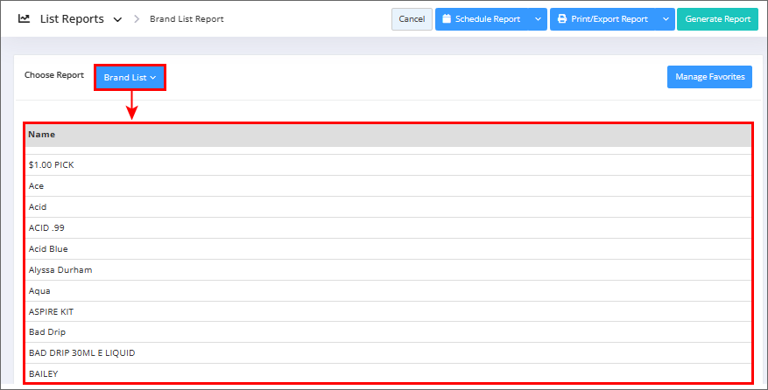Image resolution: width=768 pixels, height=390 pixels.
Task: Click the Cancel button
Action: coord(412,19)
